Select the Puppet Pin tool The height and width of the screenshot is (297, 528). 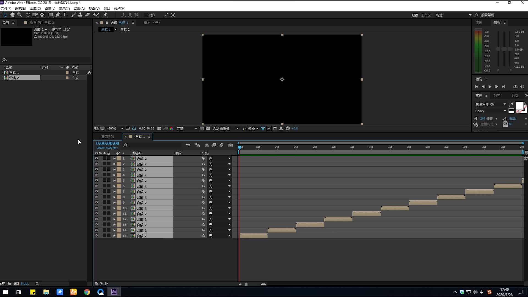coord(105,15)
